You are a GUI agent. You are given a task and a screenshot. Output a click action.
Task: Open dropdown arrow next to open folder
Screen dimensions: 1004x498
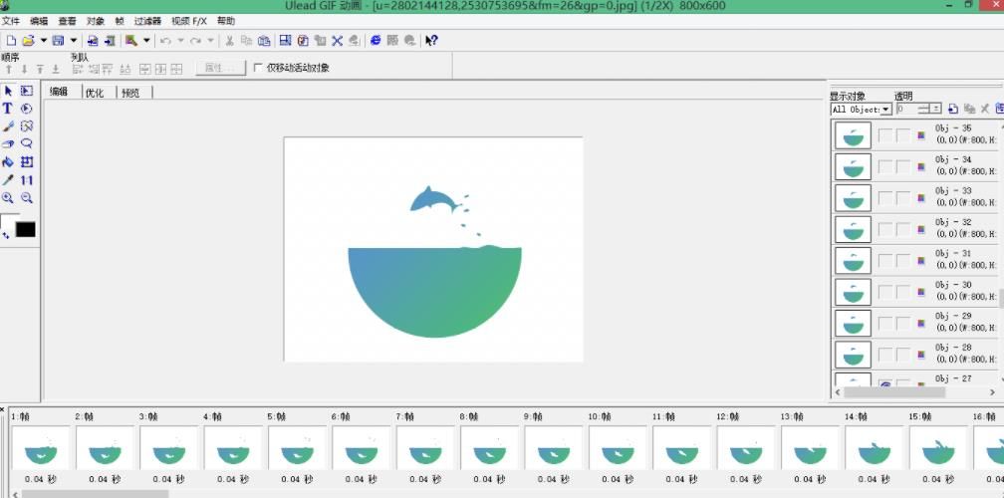click(x=43, y=40)
